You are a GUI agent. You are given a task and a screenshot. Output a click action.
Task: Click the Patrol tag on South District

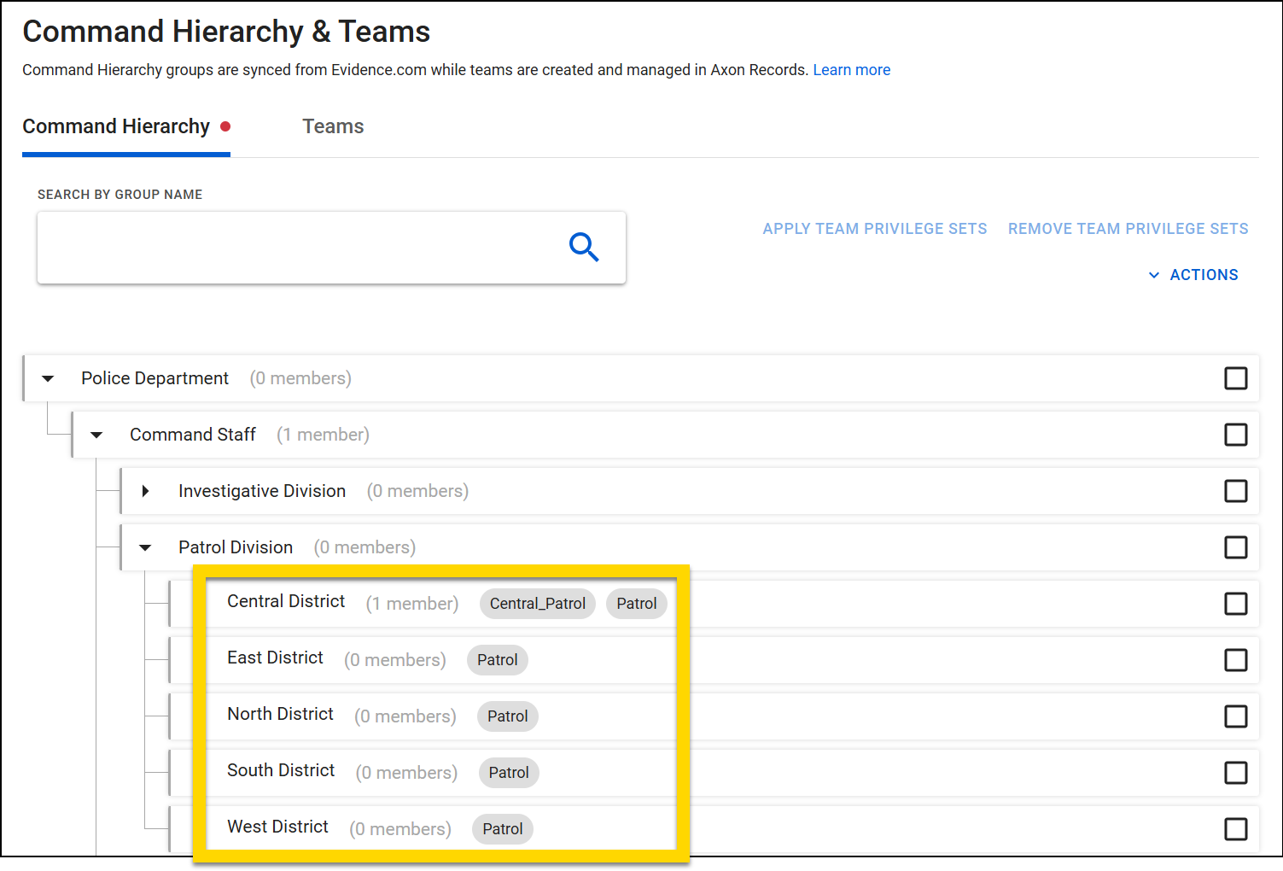pos(508,773)
